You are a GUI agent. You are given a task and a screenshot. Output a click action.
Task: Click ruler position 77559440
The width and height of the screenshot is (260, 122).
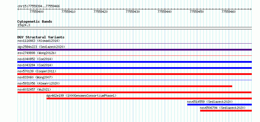pyautogui.click(x=165, y=12)
